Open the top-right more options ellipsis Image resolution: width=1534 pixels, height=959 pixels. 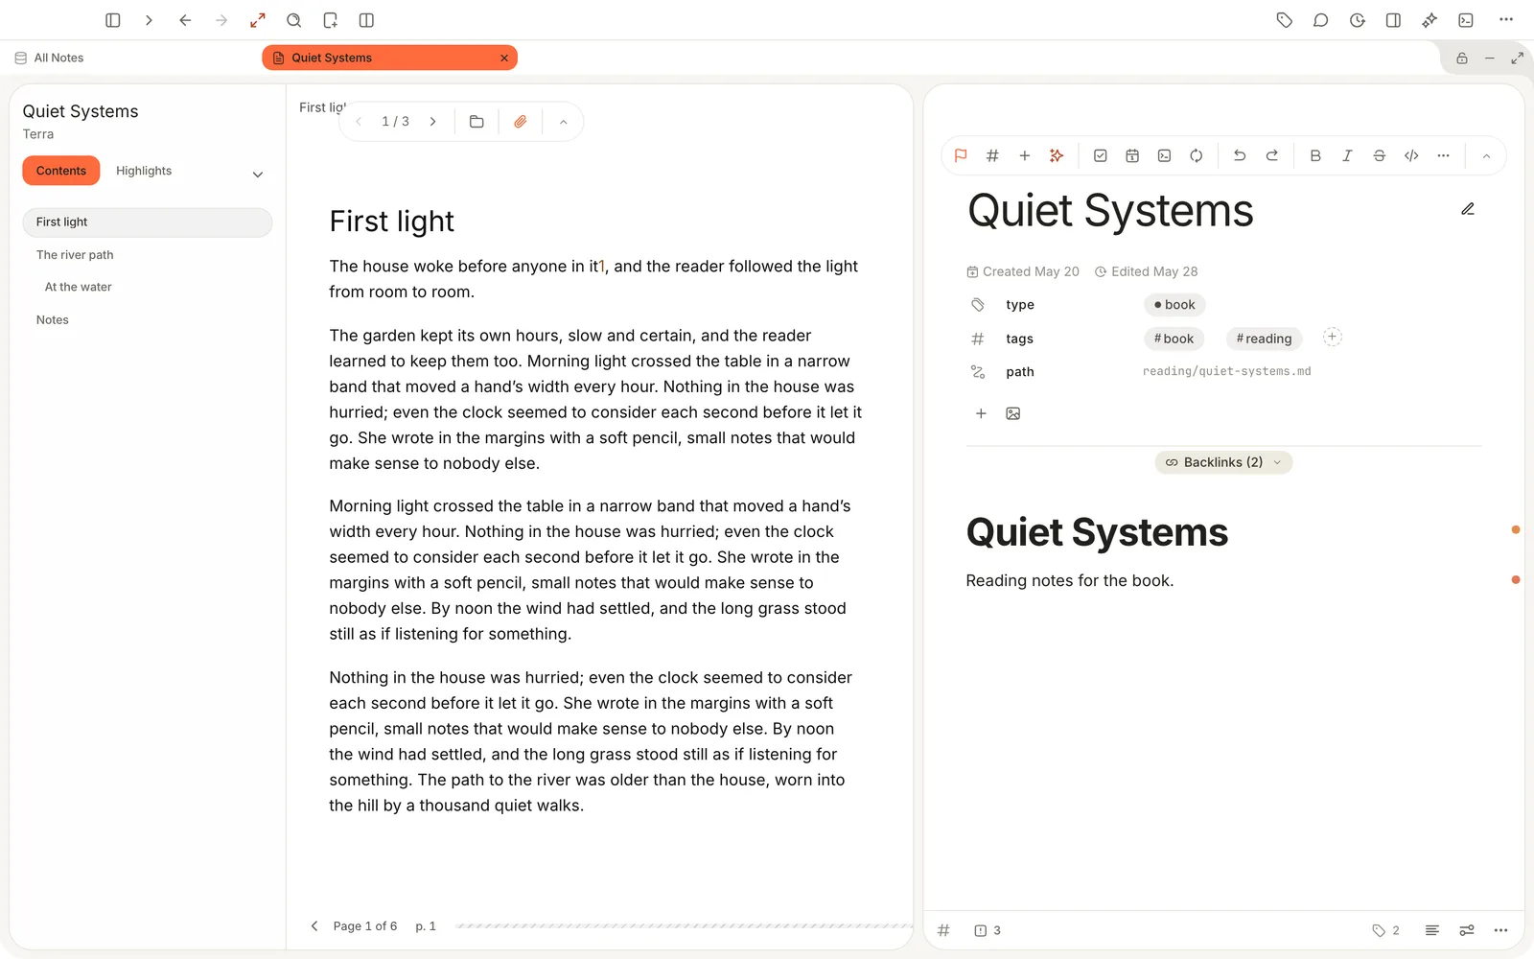point(1506,20)
